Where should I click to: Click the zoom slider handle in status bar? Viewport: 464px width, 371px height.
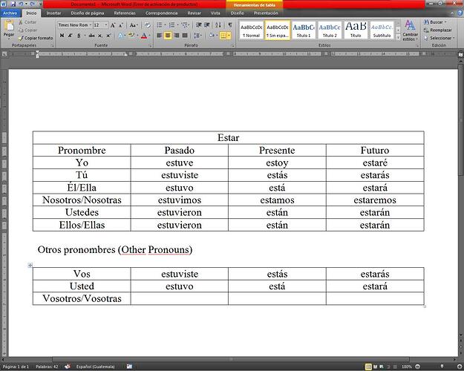point(442,367)
